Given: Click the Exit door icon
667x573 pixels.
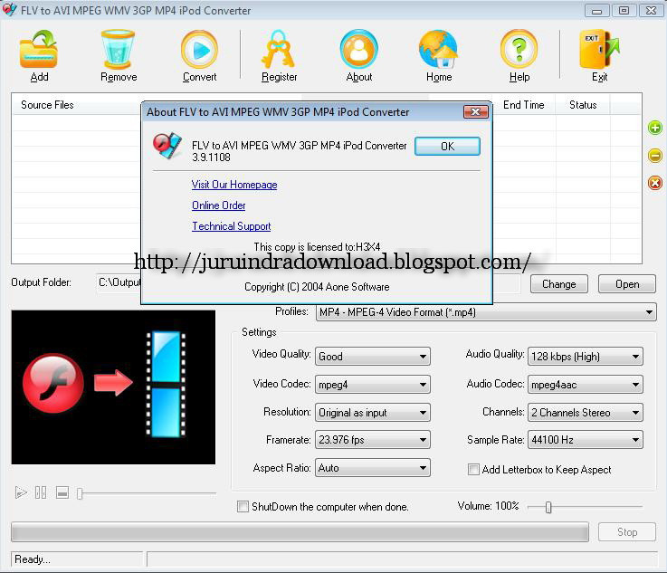Looking at the screenshot, I should point(599,50).
